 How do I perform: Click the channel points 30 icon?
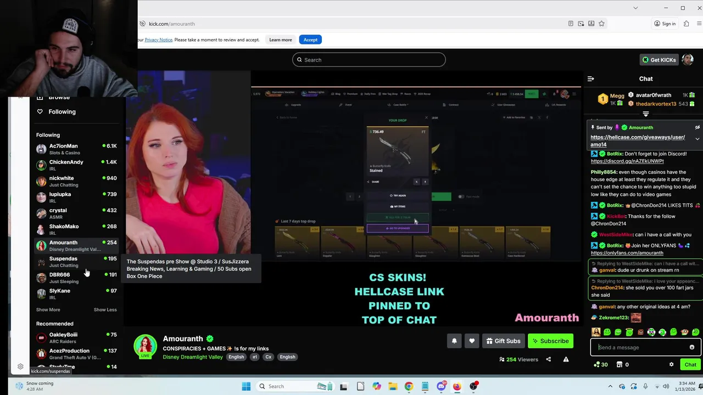click(600, 364)
